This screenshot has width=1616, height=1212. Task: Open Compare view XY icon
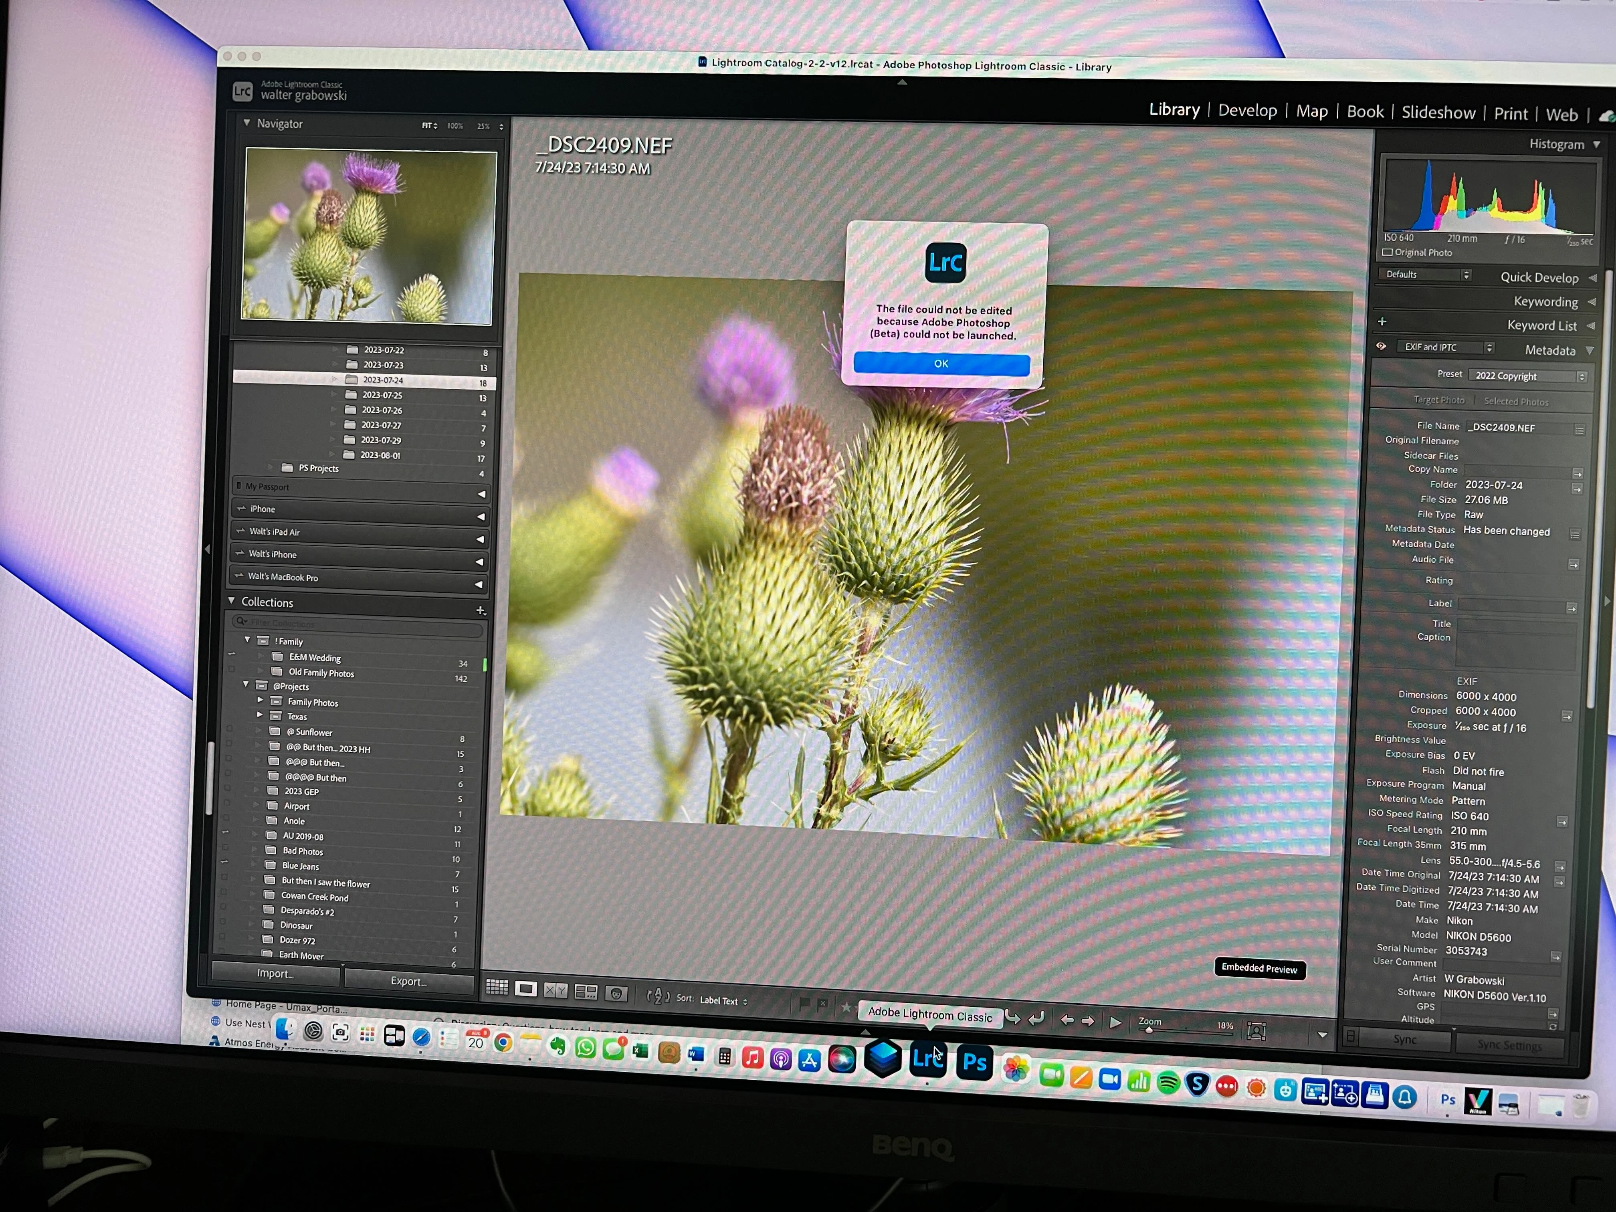click(x=555, y=991)
